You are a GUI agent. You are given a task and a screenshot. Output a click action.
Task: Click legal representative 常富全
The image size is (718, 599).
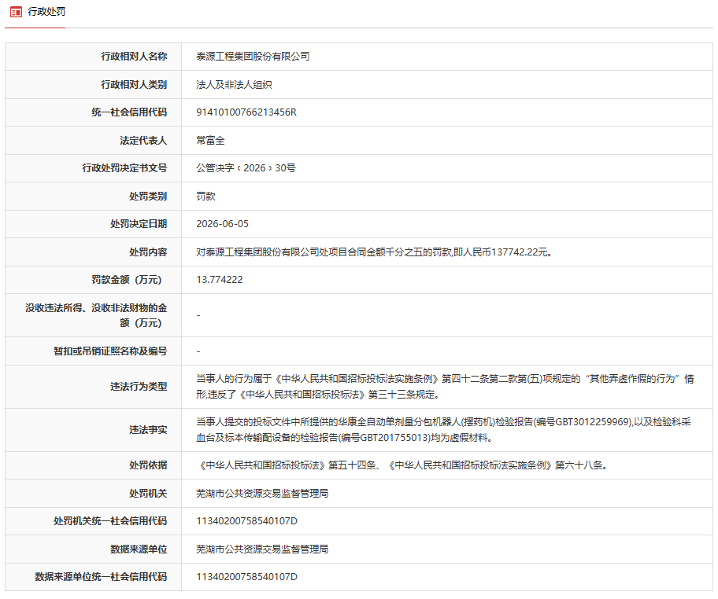[211, 141]
